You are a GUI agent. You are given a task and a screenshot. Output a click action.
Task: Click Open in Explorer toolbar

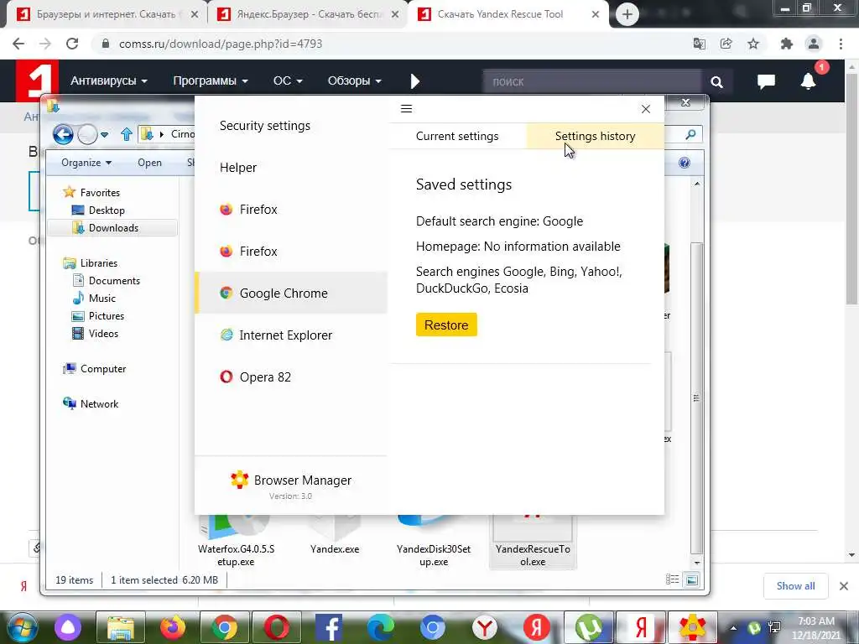(x=149, y=163)
